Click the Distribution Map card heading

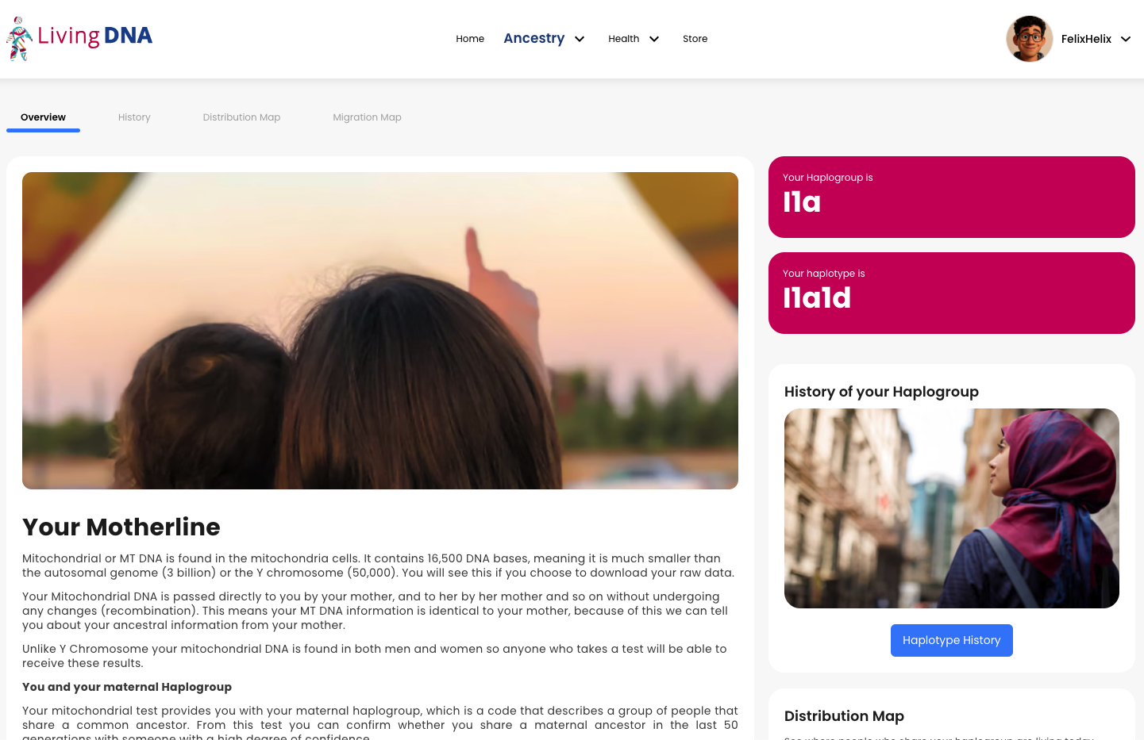pyautogui.click(x=844, y=716)
